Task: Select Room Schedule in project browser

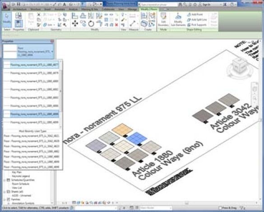Action: (21, 184)
